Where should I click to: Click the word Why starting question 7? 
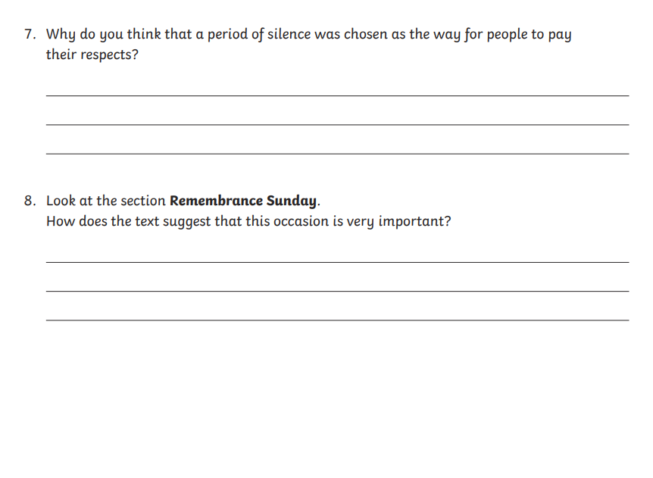pos(61,35)
